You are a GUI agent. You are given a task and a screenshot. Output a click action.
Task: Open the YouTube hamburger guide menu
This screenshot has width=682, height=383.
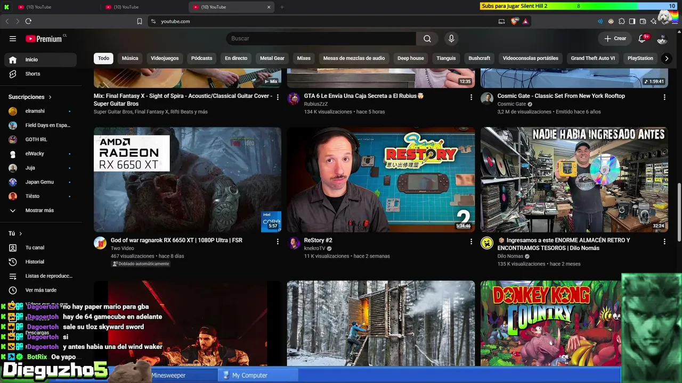pos(13,39)
